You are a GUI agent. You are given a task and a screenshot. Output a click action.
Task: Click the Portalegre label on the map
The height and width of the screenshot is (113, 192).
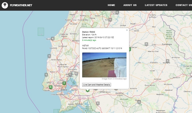pyautogui.click(x=167, y=44)
